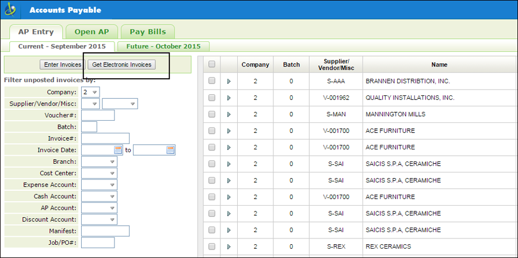Open the Invoice Date end calendar picker
Viewport: 518px width, 258px height.
click(170, 150)
